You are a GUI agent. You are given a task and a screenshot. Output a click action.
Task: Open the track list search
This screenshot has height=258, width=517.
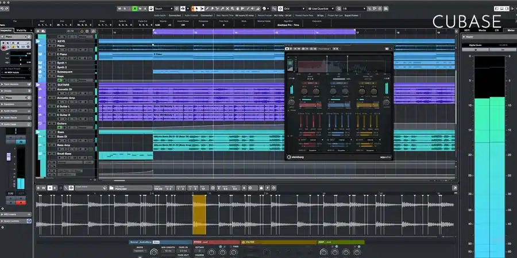click(x=93, y=32)
